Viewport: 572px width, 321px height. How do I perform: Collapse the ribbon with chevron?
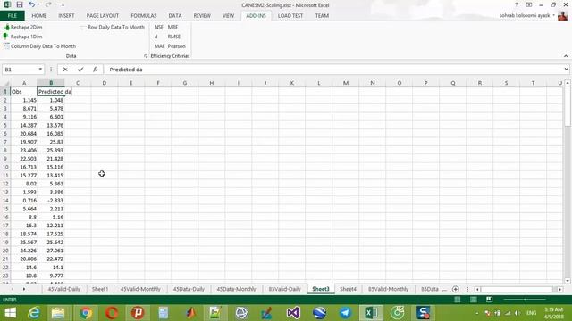click(566, 56)
